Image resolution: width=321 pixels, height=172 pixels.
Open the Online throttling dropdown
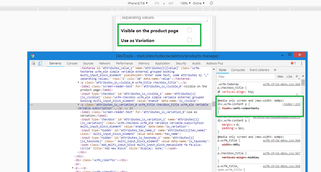point(199,3)
